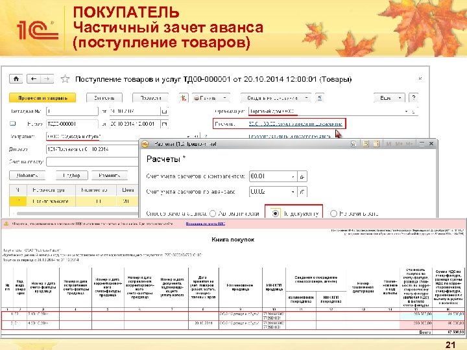The width and height of the screenshot is (467, 350).
Task: Click the Договор input field
Action: pos(92,149)
